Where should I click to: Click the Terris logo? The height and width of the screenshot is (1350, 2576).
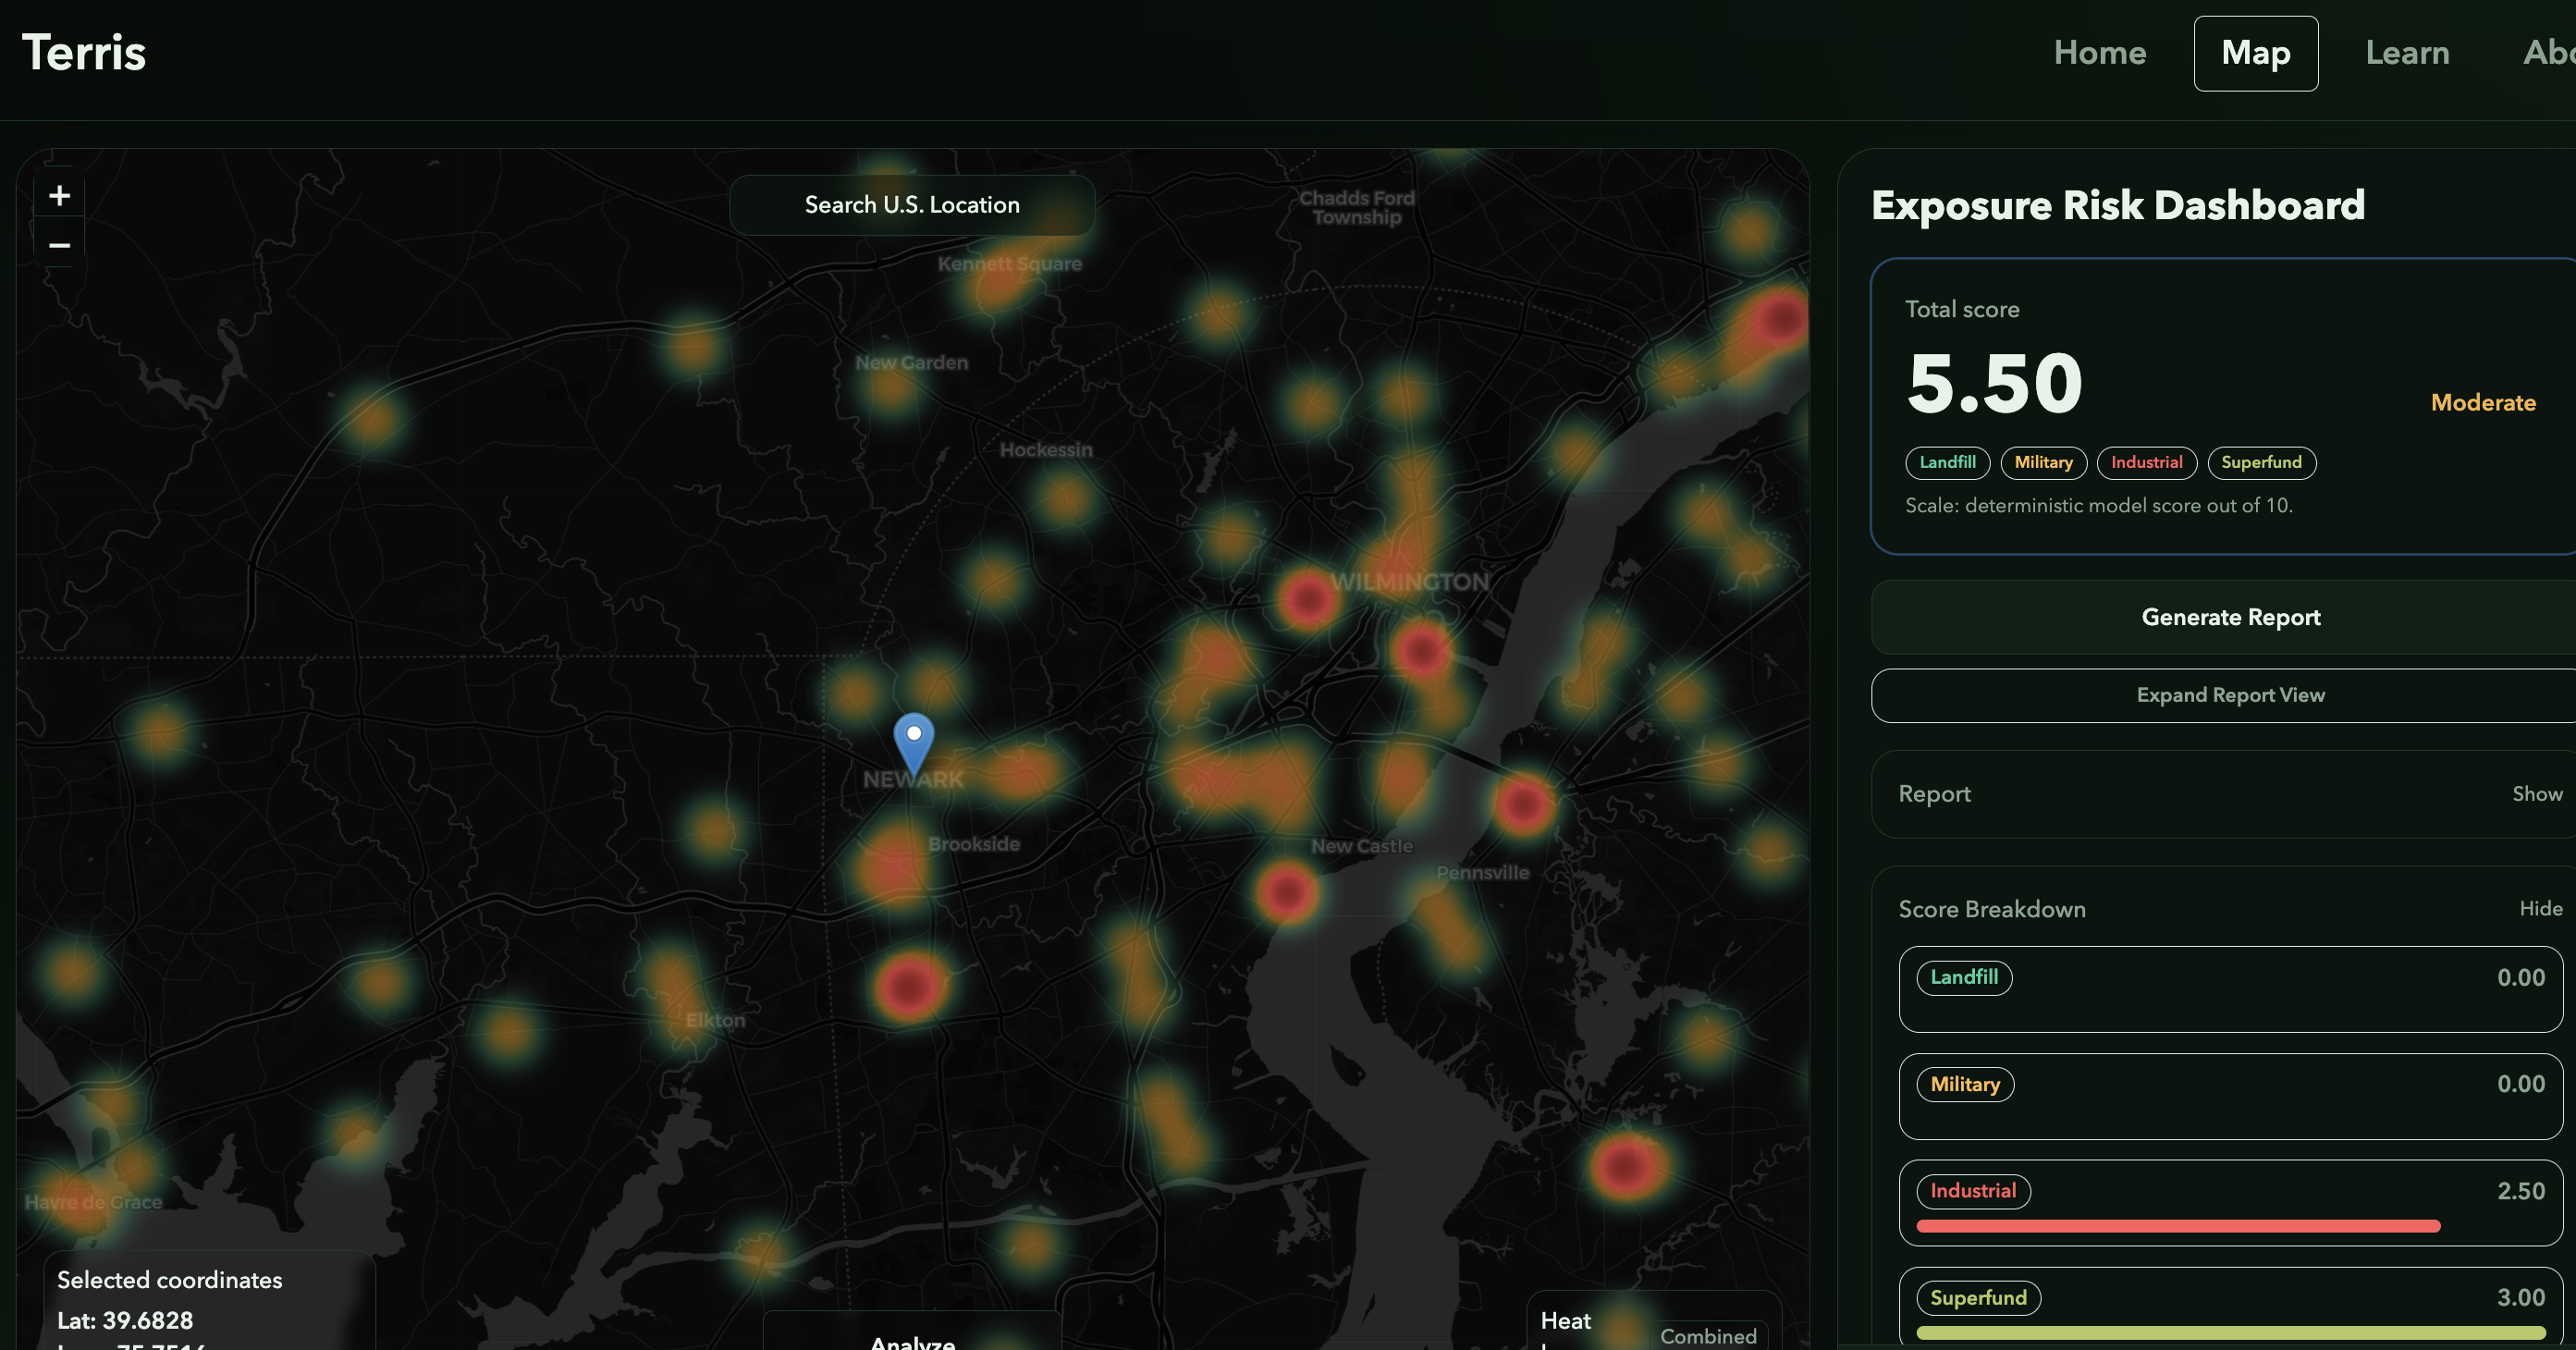pyautogui.click(x=84, y=52)
